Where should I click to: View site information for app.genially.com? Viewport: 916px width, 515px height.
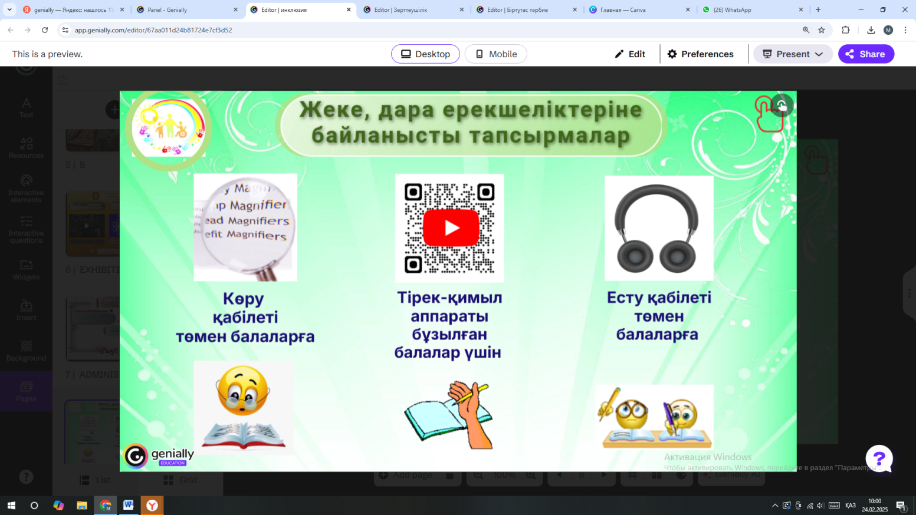point(65,30)
